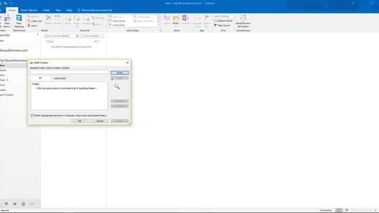Screen dimensions: 379x213
Task: Open the Home ribbon tab
Action: click(x=12, y=10)
